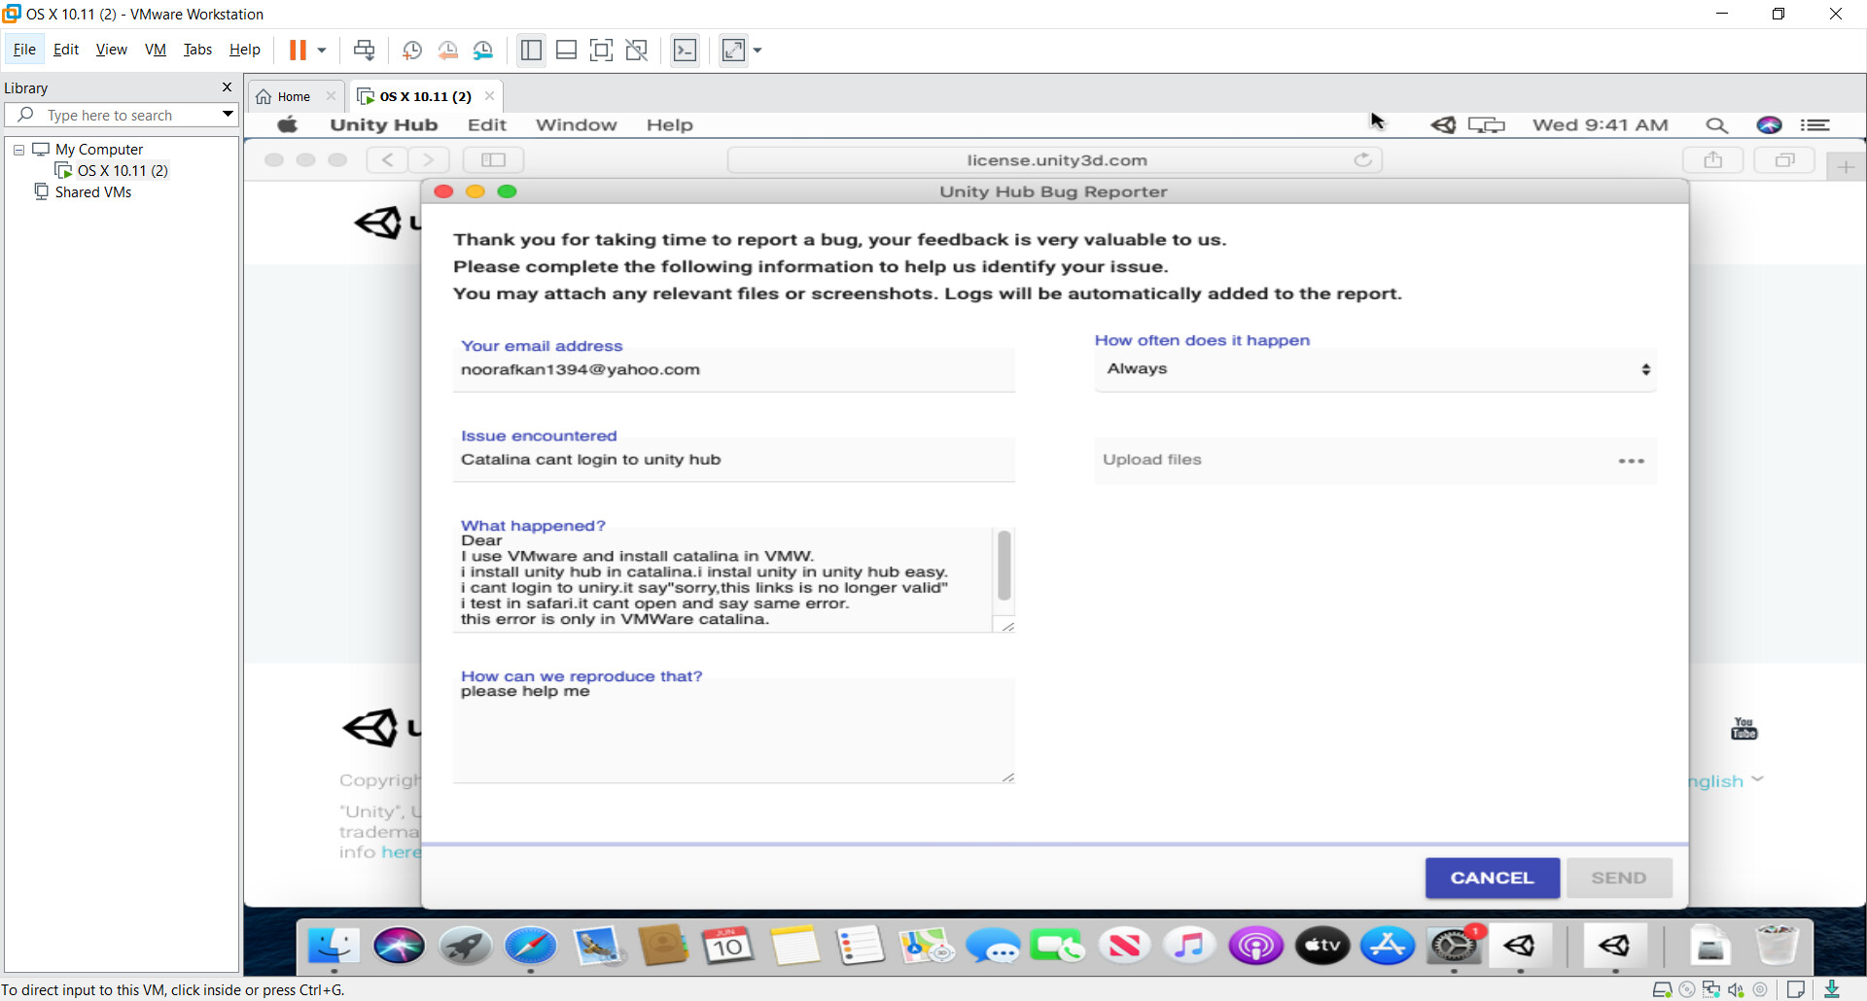Open Trash from the Dock
This screenshot has width=1867, height=1001.
point(1777,945)
